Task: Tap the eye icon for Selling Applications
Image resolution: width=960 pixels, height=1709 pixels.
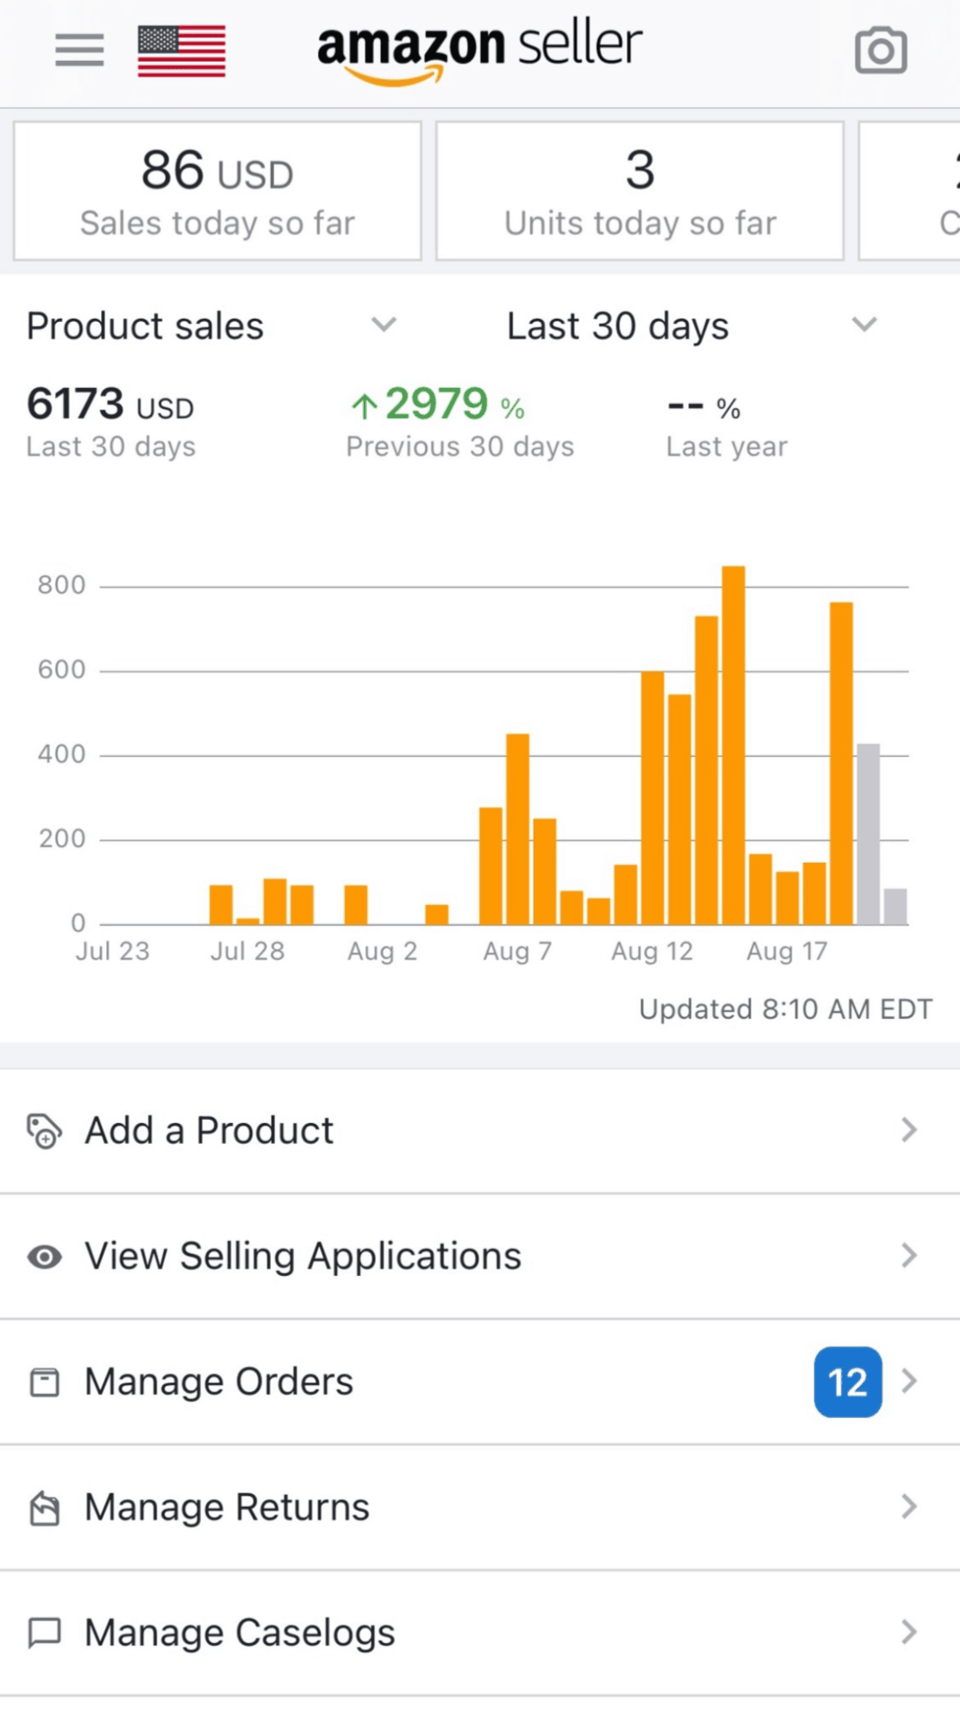Action: 44,1257
